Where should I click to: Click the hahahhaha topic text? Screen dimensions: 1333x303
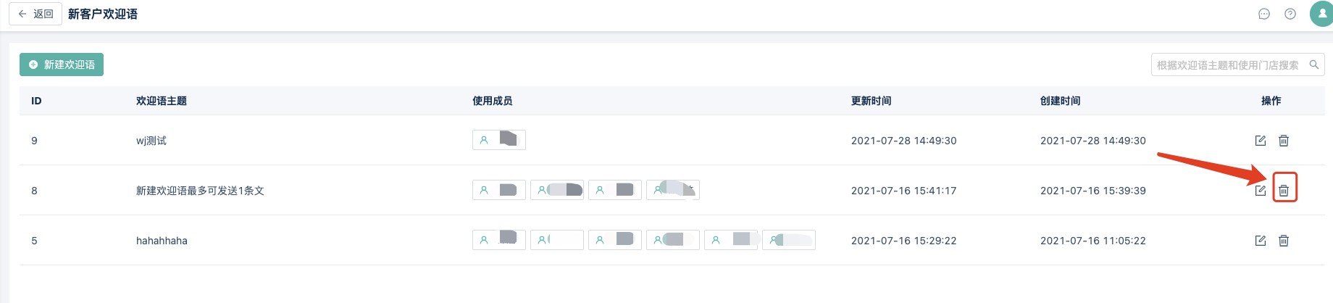pyautogui.click(x=162, y=241)
